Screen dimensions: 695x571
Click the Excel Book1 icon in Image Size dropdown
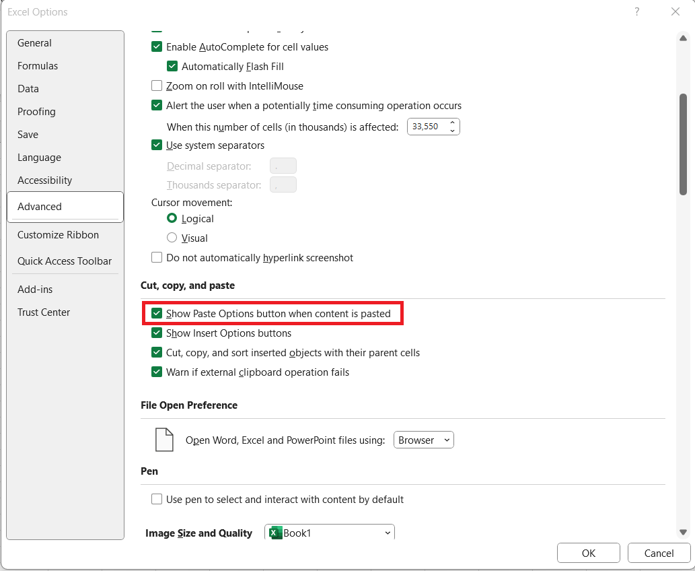(276, 533)
